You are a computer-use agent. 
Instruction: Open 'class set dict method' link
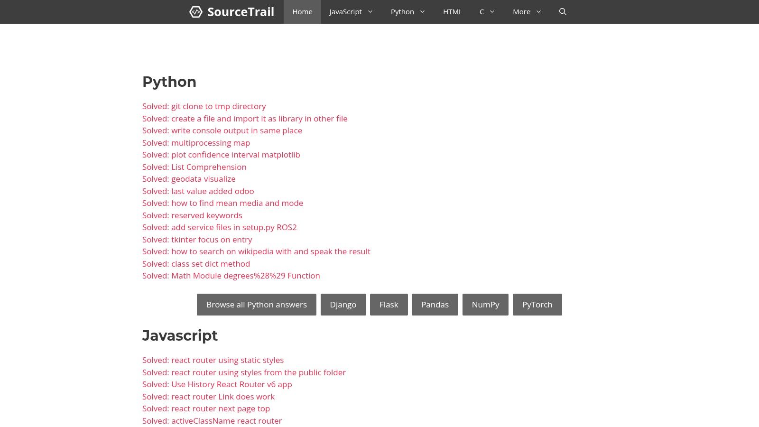196,264
